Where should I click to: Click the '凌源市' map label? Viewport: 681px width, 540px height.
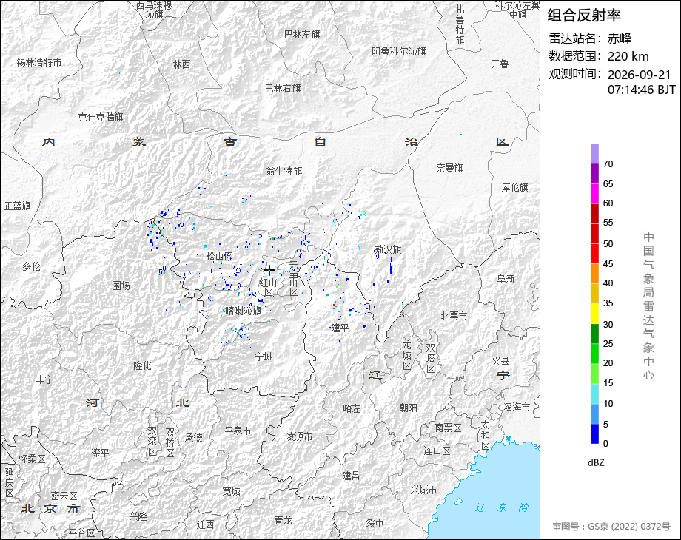tap(299, 436)
